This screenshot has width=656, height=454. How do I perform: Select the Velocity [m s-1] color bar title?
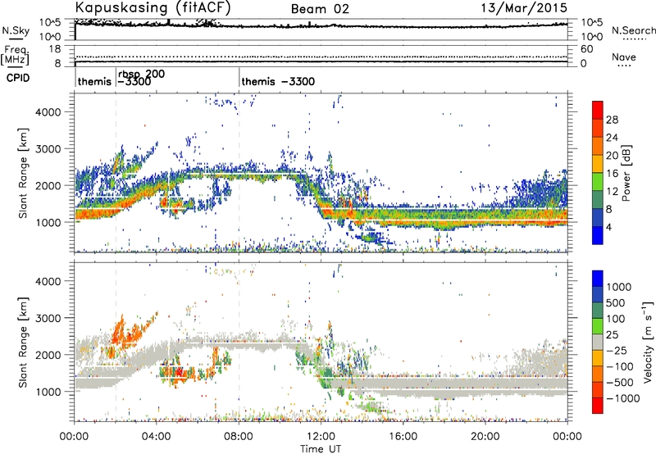[x=648, y=342]
